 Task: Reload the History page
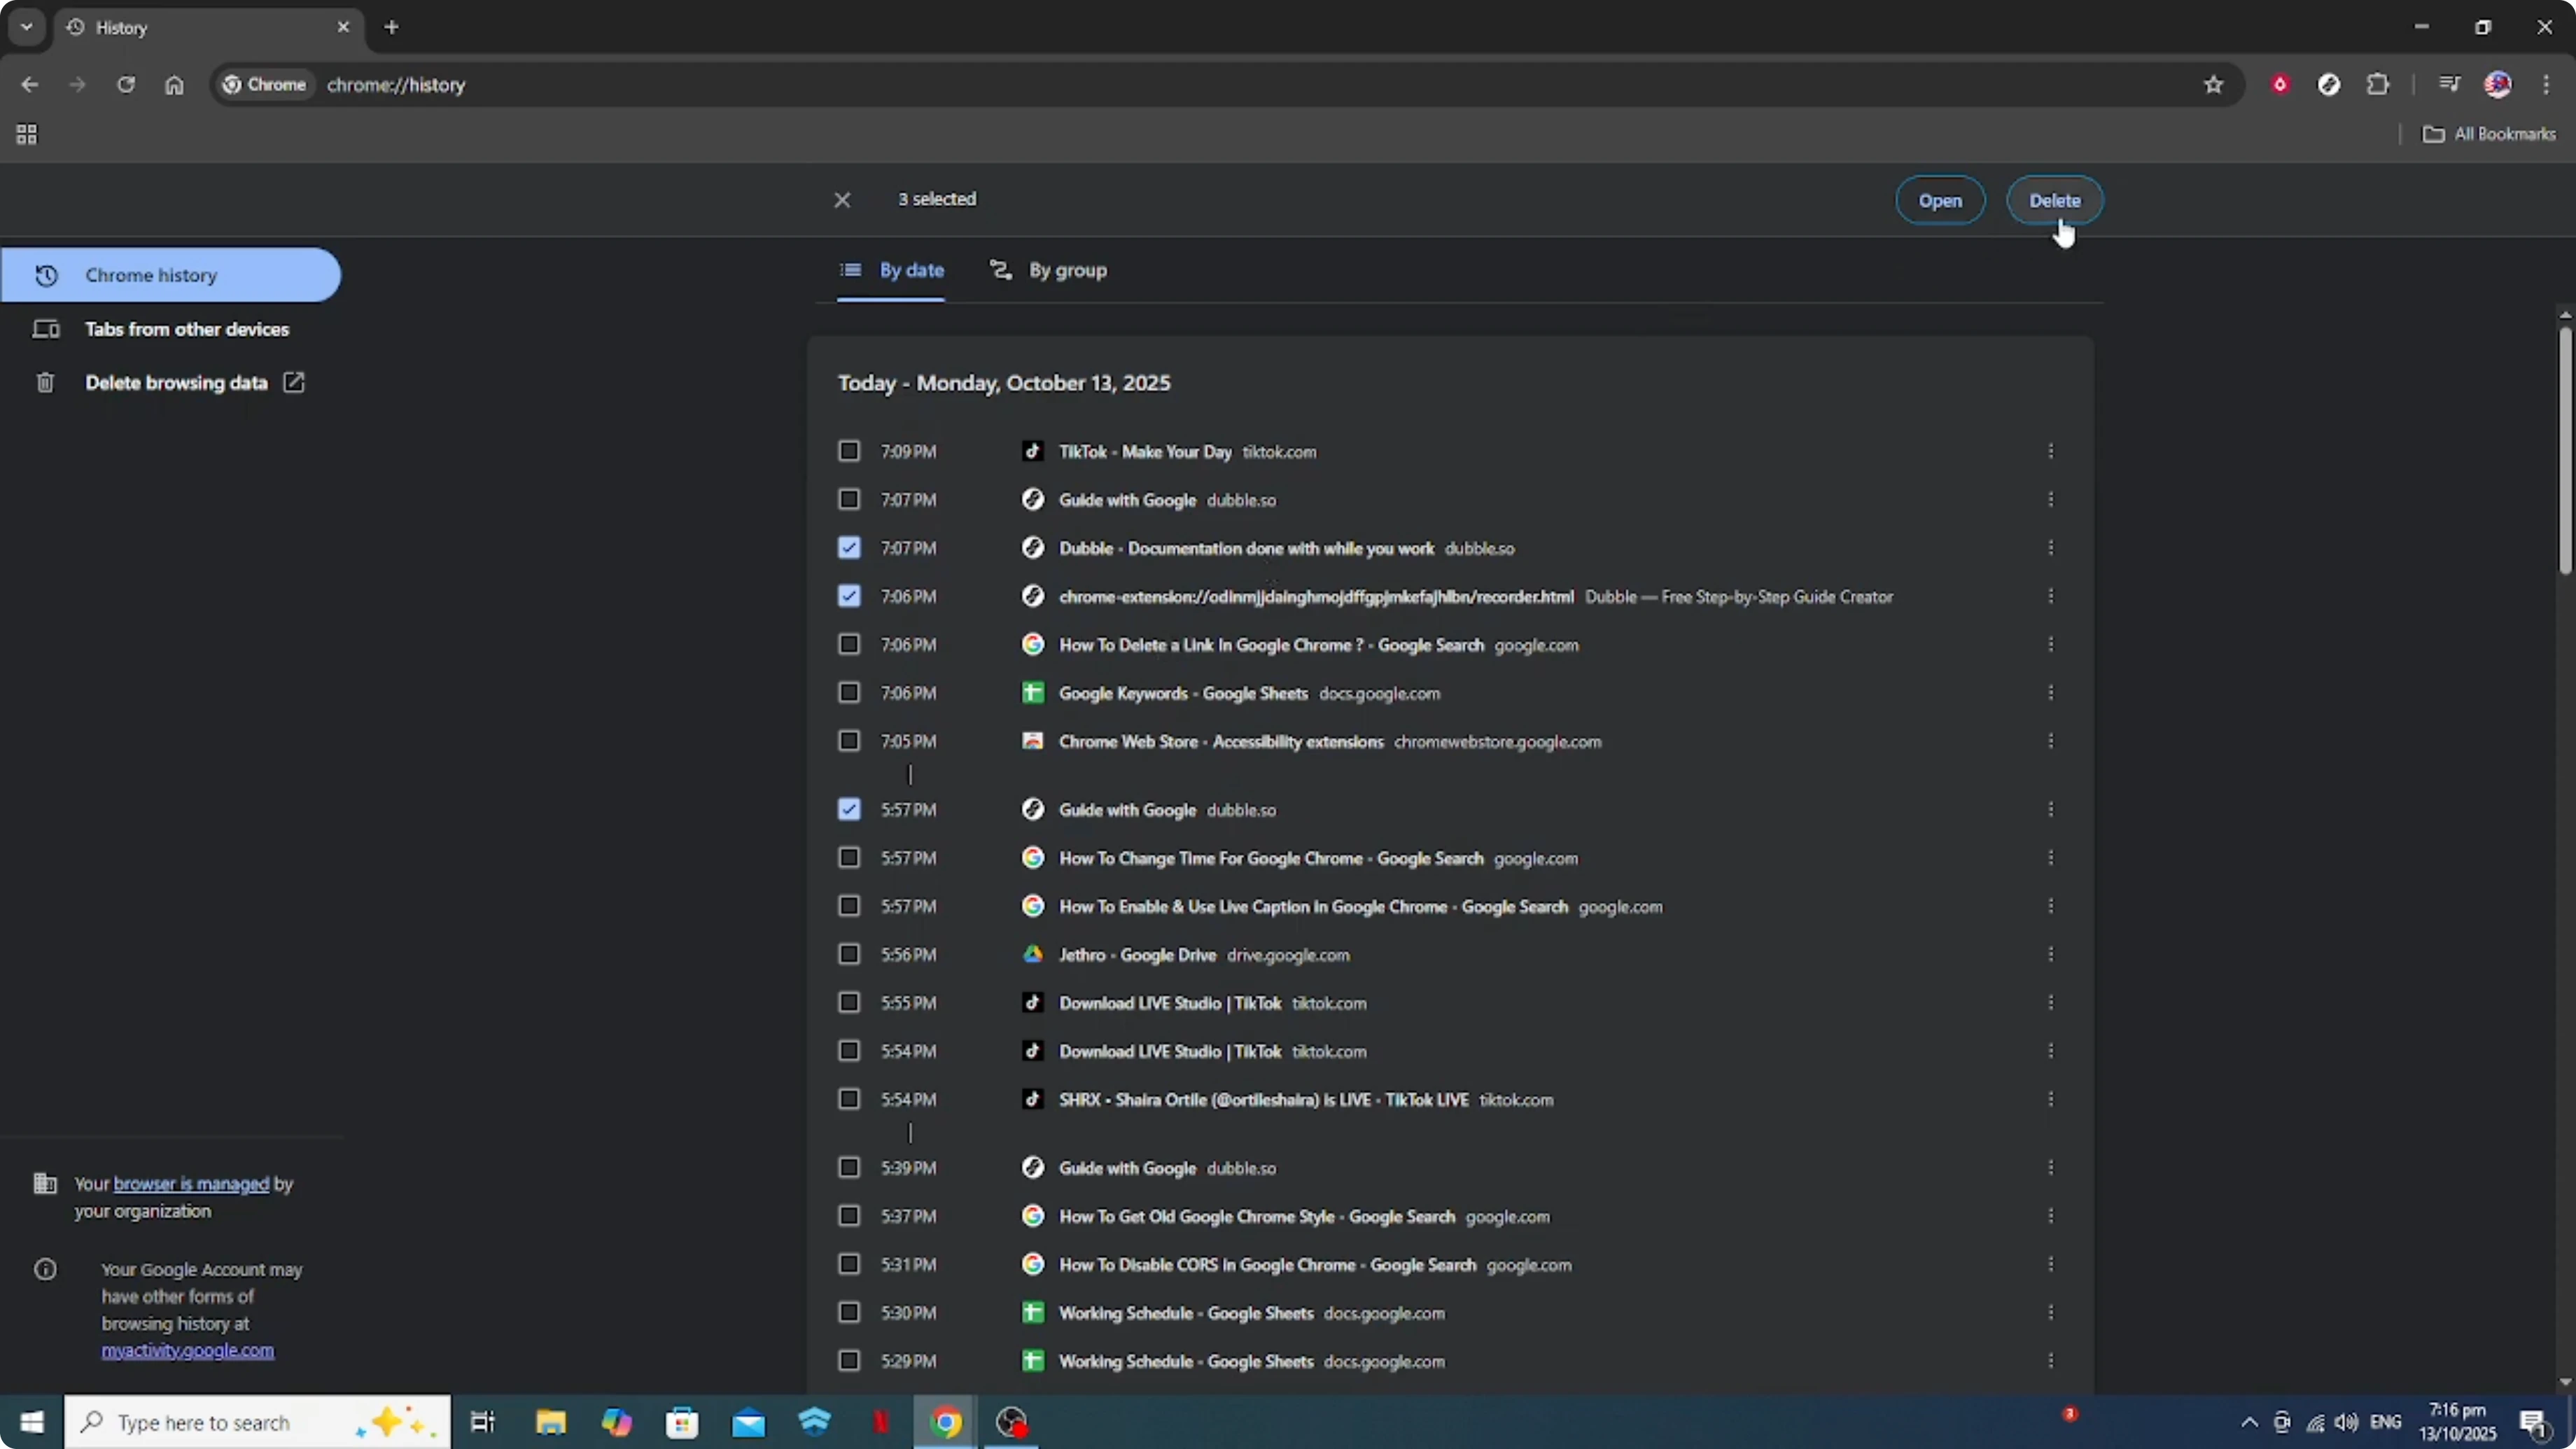126,85
